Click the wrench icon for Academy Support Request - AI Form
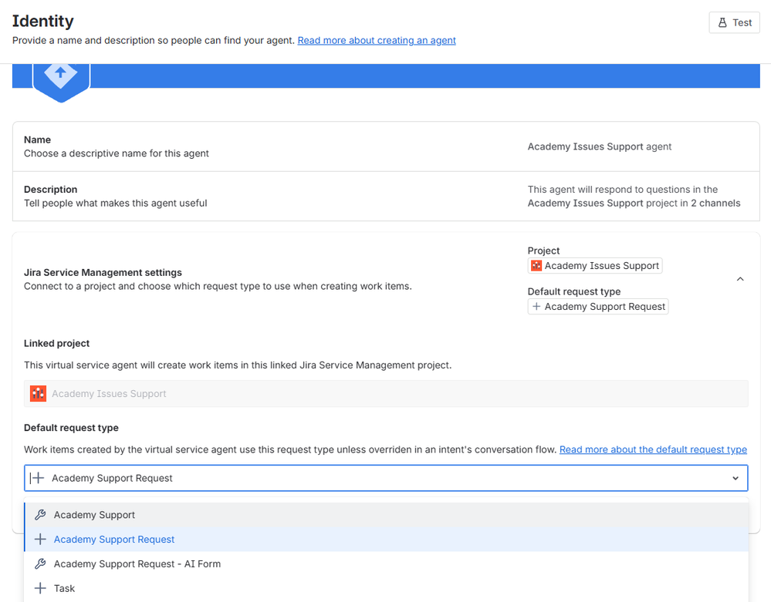This screenshot has height=602, width=771. click(39, 563)
